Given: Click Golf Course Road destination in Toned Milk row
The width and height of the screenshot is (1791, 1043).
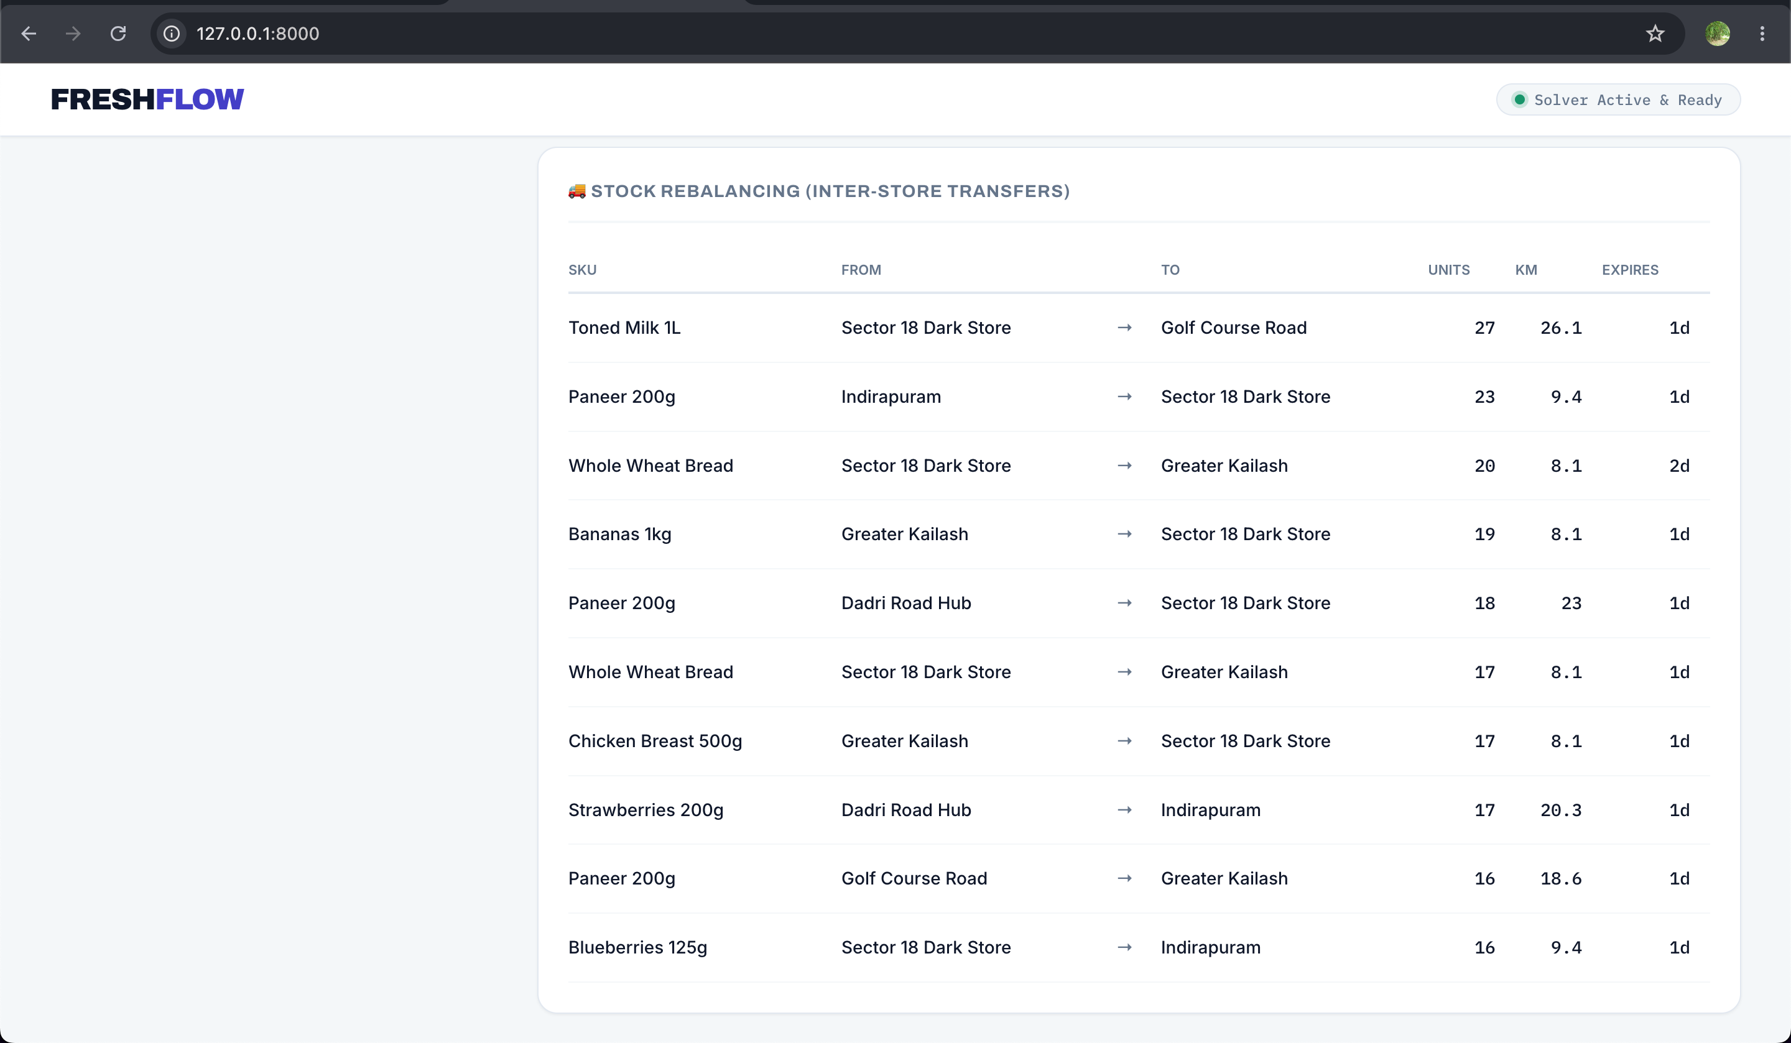Looking at the screenshot, I should (1233, 328).
